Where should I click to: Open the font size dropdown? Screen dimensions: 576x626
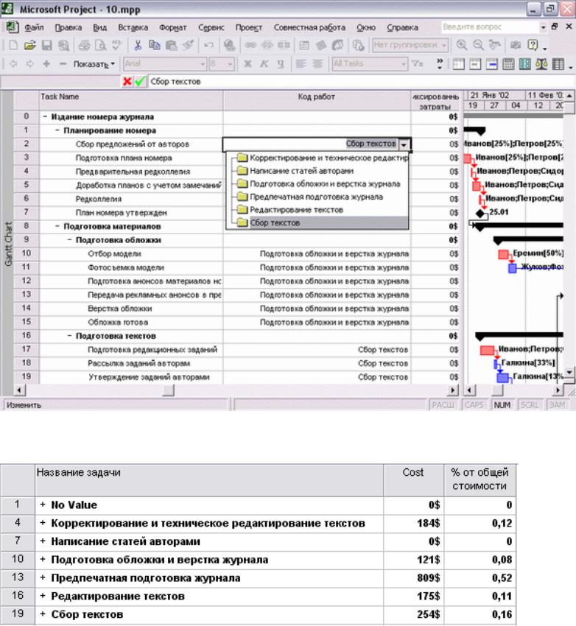coord(230,64)
